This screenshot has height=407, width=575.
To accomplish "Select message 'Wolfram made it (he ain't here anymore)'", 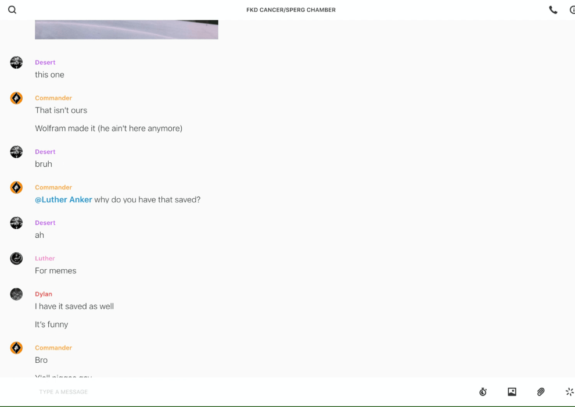I will (109, 128).
